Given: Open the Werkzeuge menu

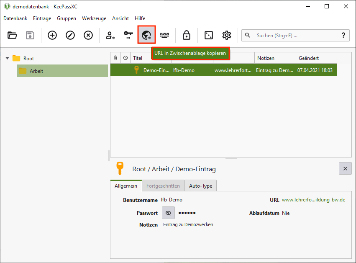Looking at the screenshot, I should [x=94, y=18].
